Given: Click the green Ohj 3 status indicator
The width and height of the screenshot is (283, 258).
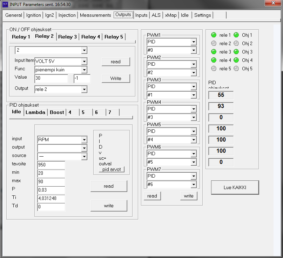Looking at the screenshot, I should [x=236, y=52].
